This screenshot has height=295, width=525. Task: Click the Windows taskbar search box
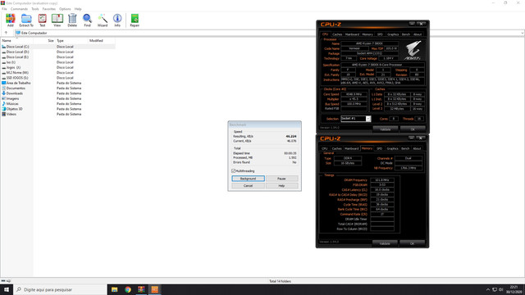[x=60, y=289]
